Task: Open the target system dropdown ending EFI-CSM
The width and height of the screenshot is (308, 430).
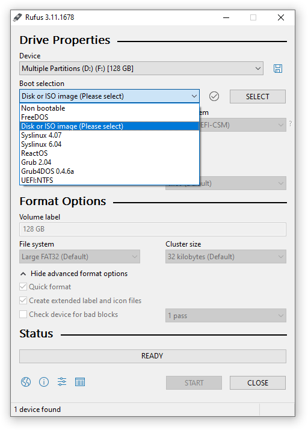Action: point(242,125)
